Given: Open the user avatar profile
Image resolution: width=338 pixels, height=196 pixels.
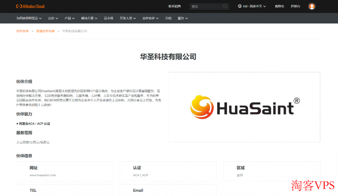Looking at the screenshot, I should click(312, 7).
